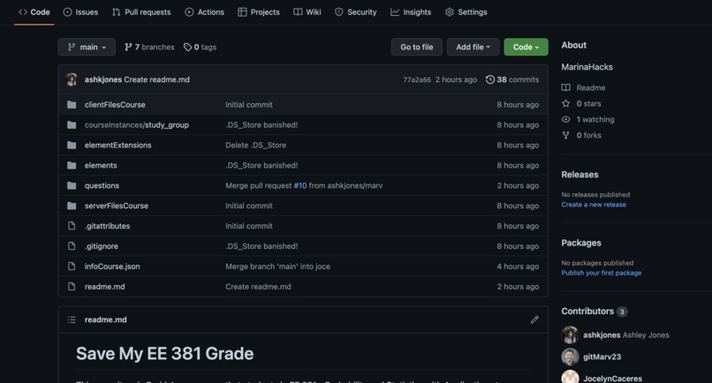This screenshot has height=383, width=712.
Task: Open latest commit message Create readme.md in header
Action: 156,79
